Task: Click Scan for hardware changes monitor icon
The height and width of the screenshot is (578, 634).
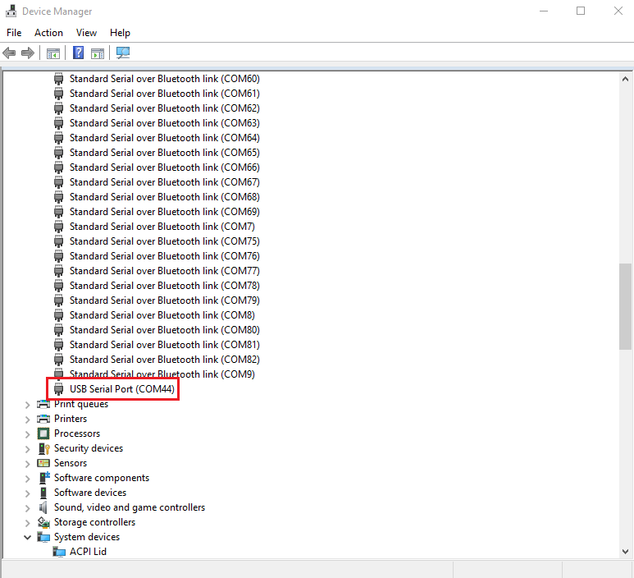Action: (x=123, y=53)
